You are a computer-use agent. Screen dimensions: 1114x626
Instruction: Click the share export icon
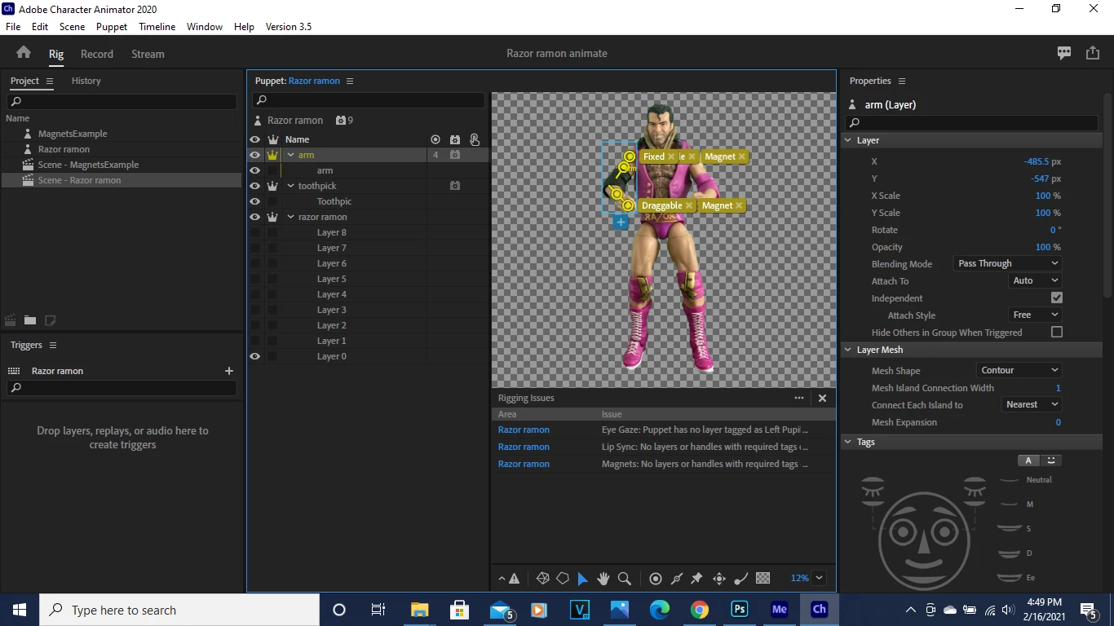(x=1093, y=53)
